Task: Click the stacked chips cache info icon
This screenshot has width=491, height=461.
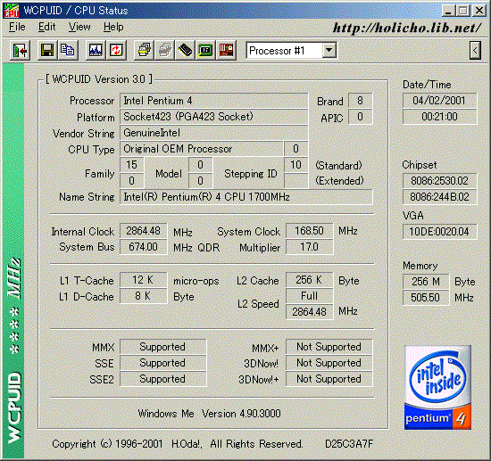Action: pos(144,50)
